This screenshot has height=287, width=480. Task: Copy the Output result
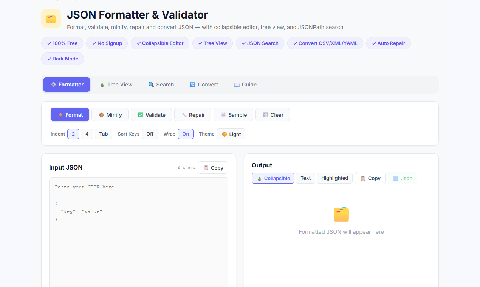click(370, 178)
